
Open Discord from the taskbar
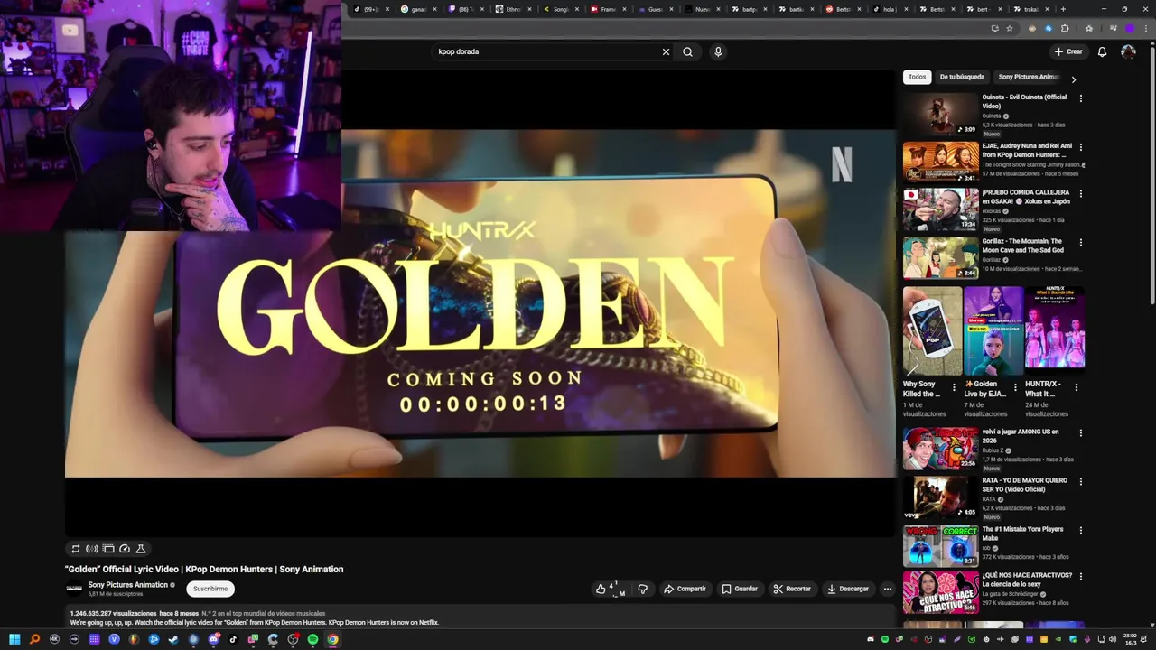[x=213, y=639]
